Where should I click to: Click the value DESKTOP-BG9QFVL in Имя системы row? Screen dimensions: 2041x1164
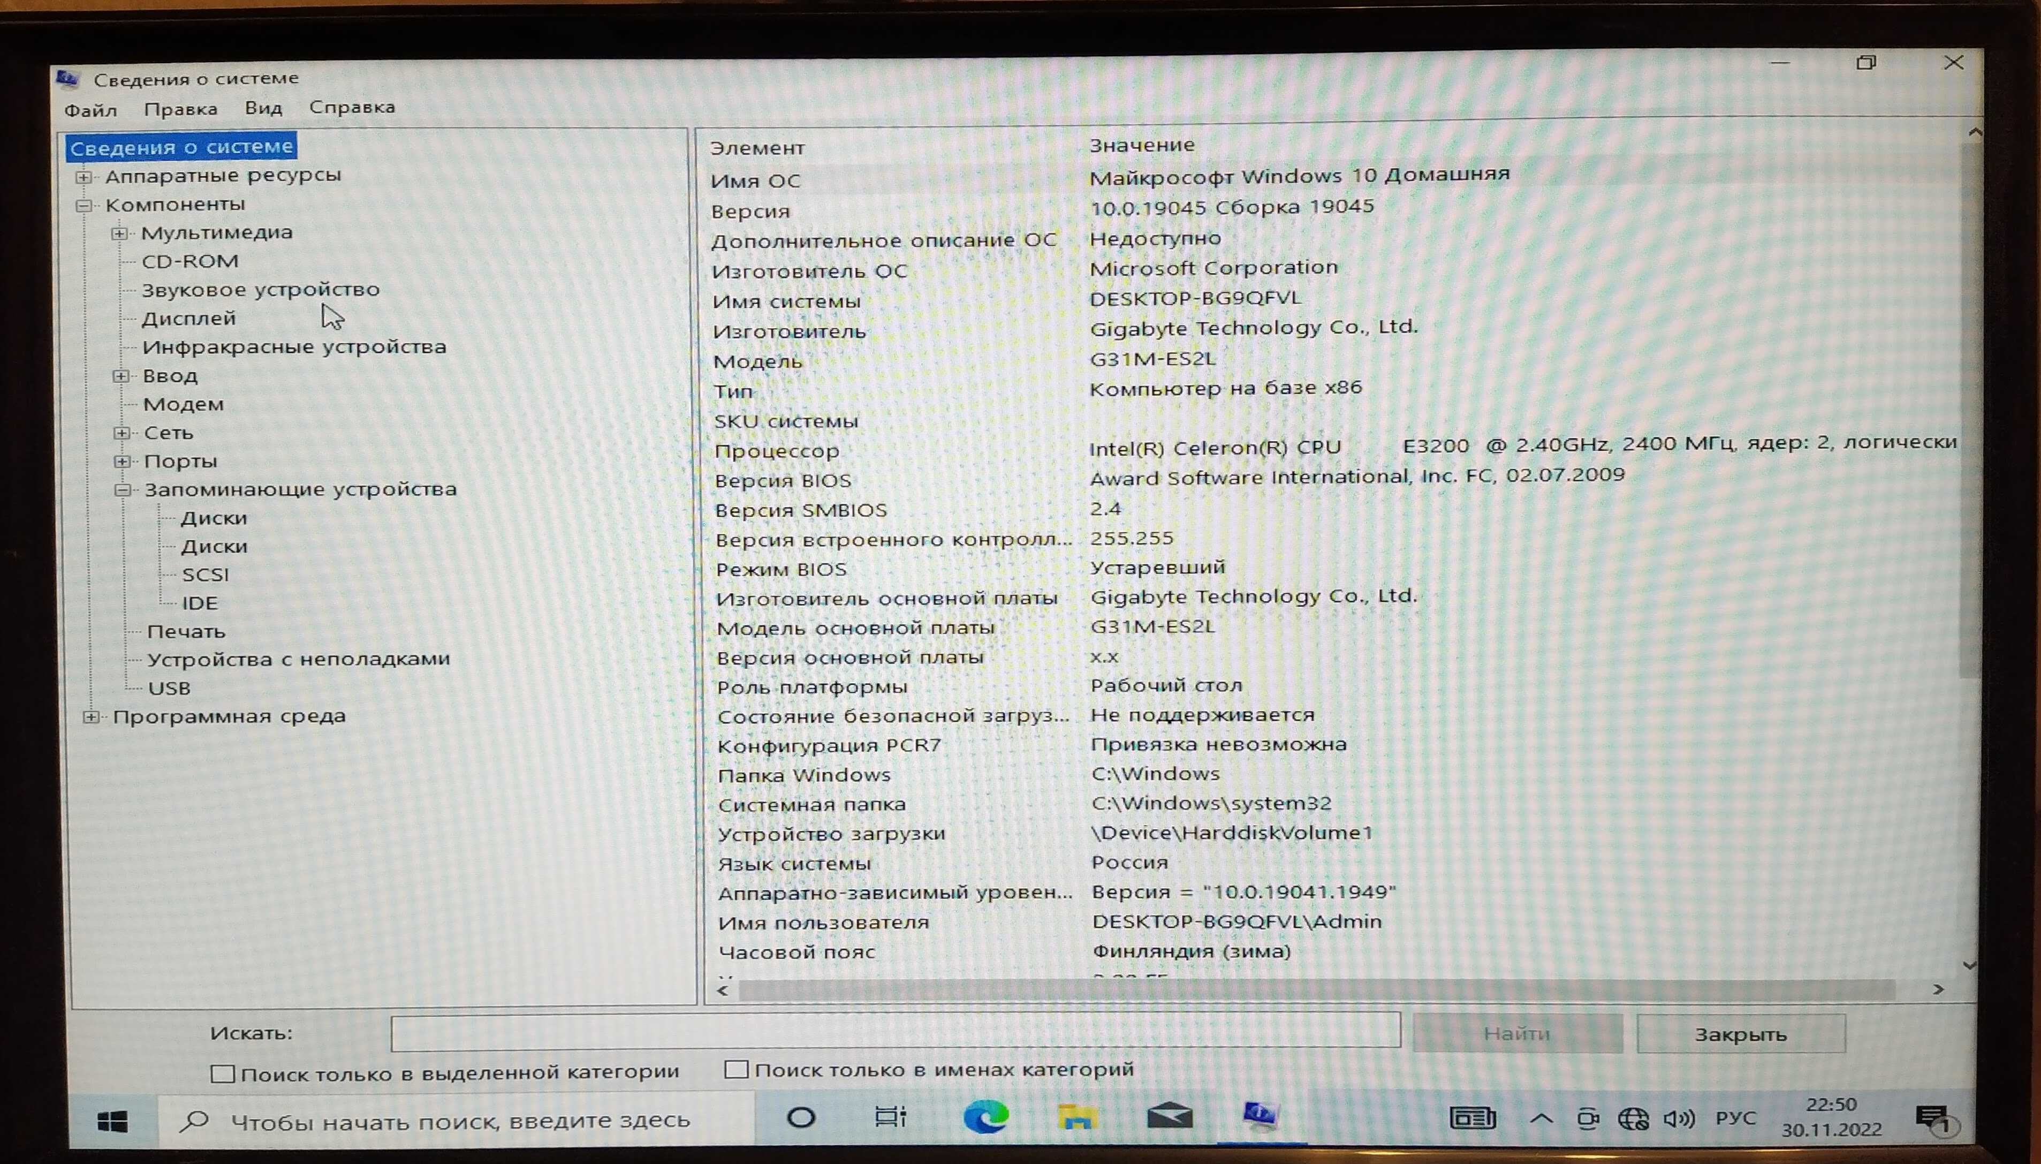[1195, 298]
